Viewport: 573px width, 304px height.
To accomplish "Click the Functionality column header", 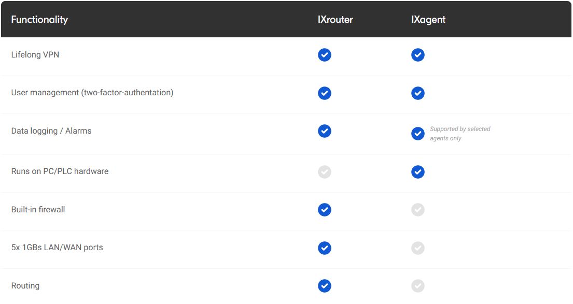I will point(39,20).
